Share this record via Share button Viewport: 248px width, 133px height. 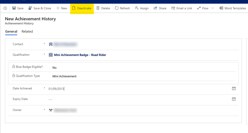(x=160, y=8)
